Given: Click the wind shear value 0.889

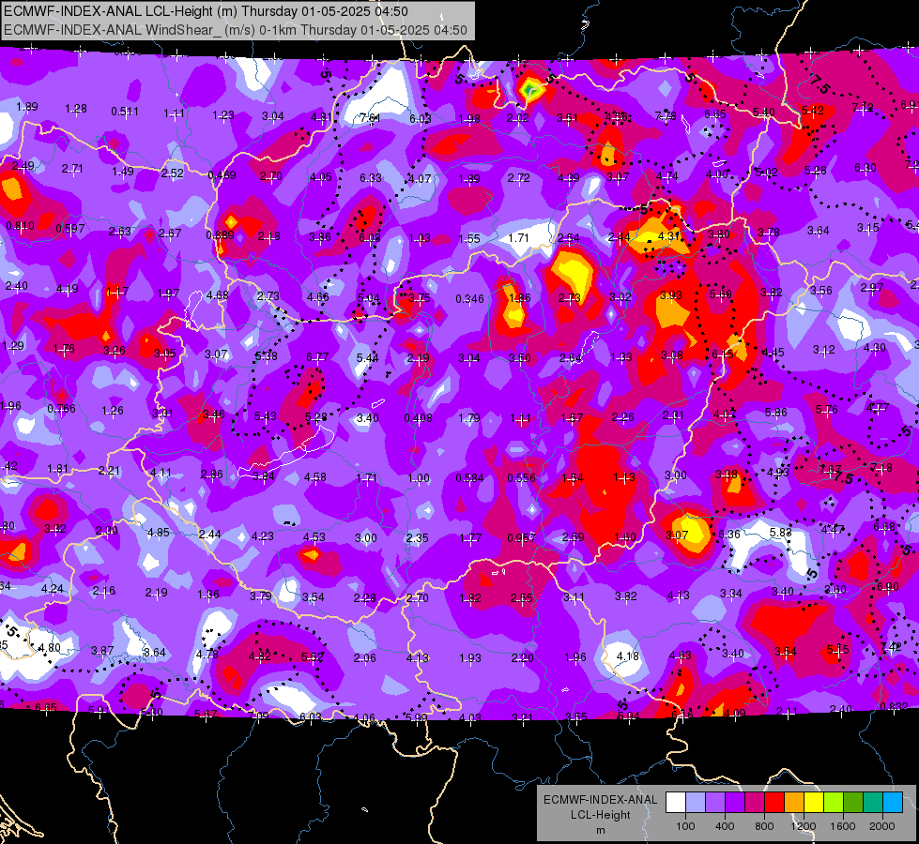Looking at the screenshot, I should point(221,234).
